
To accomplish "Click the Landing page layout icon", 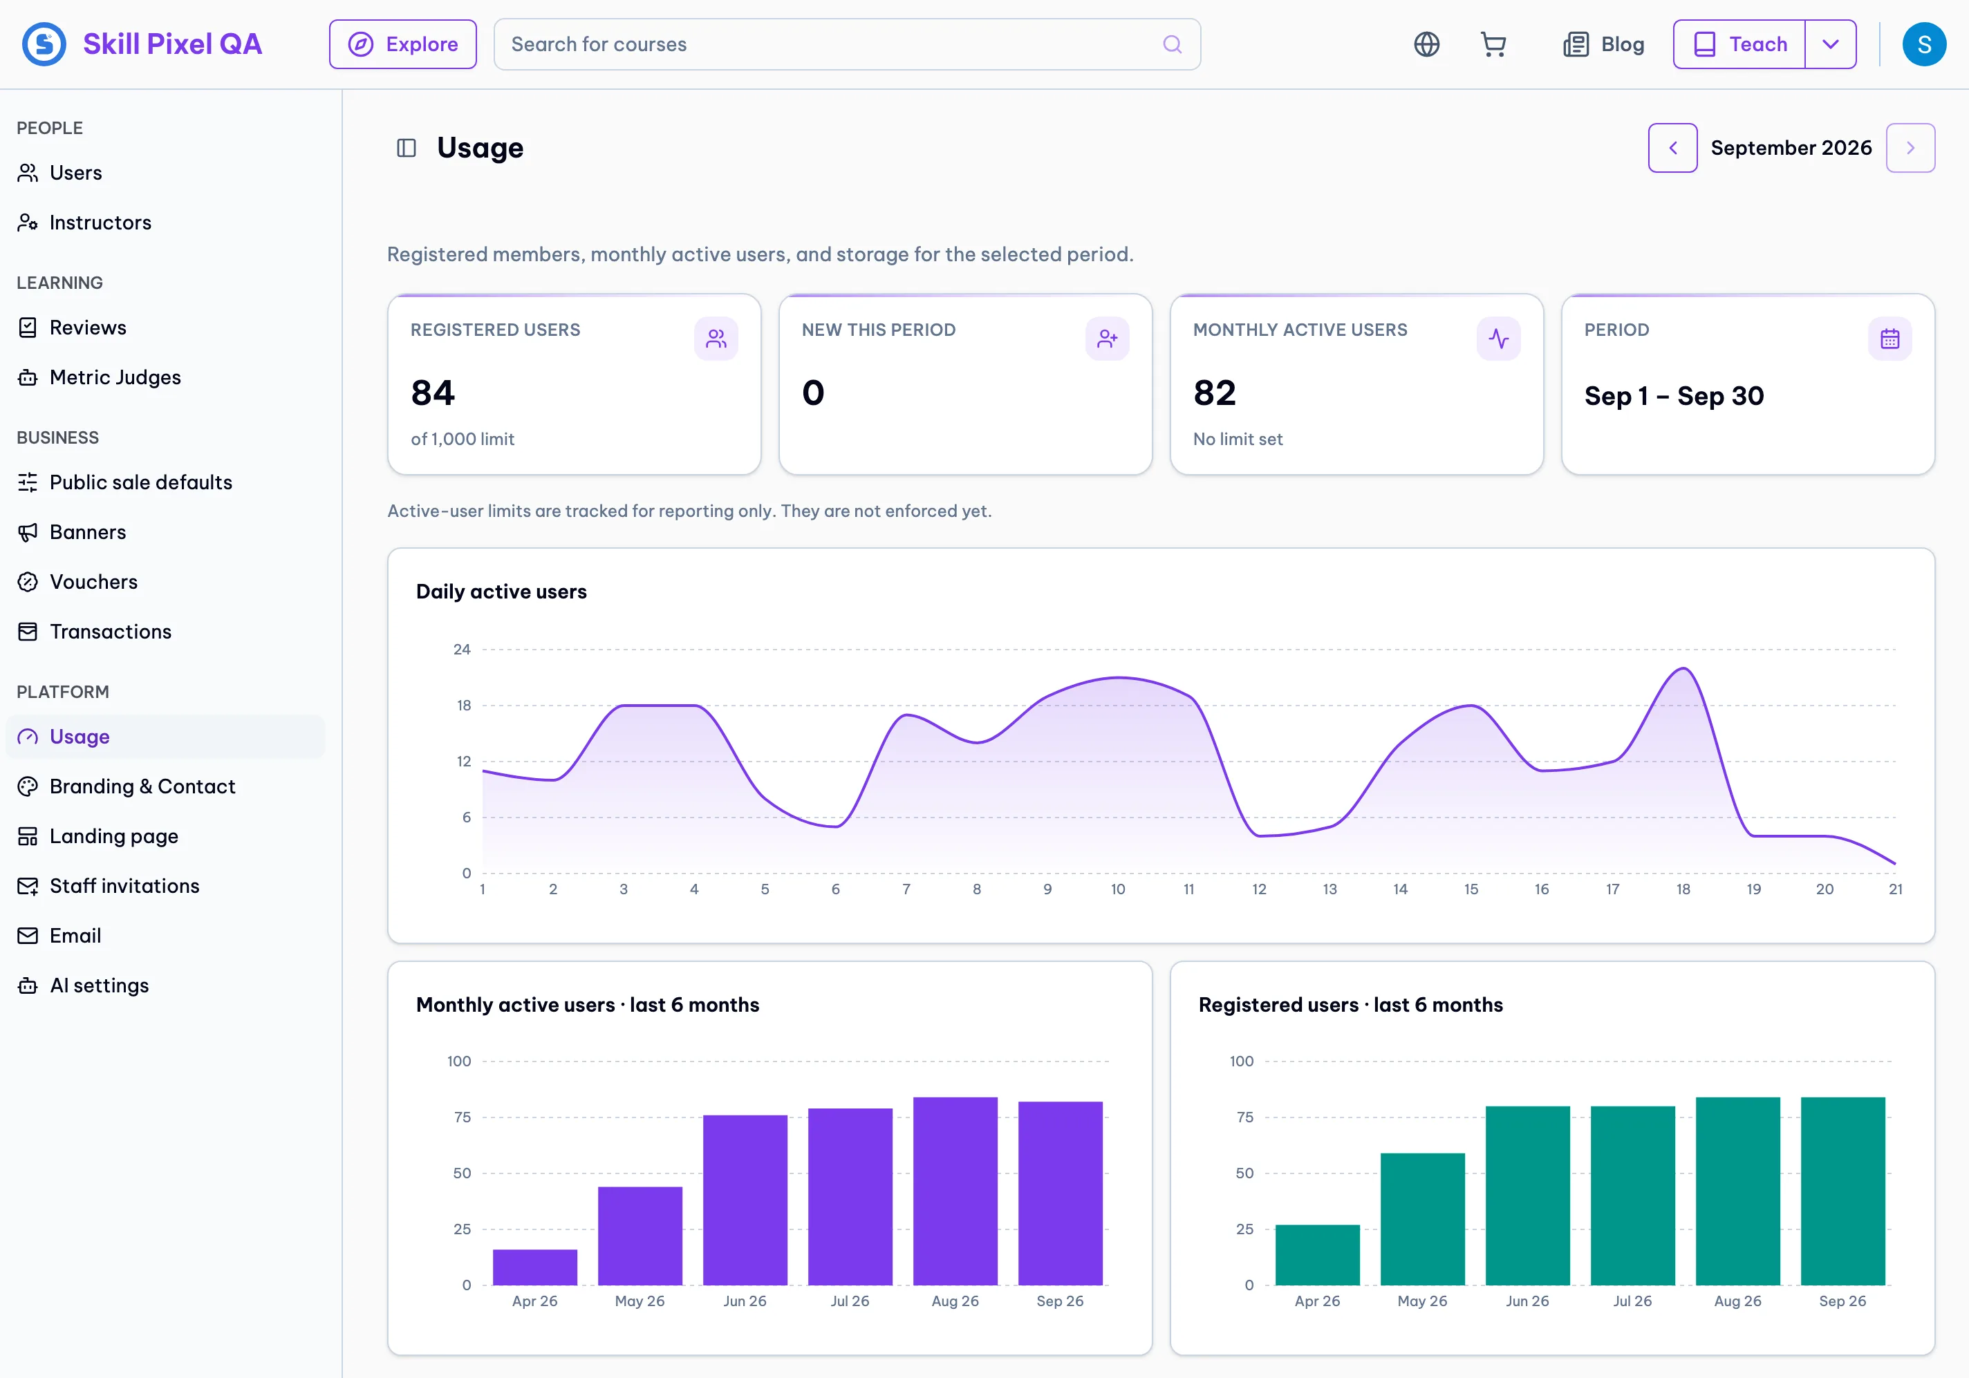I will coord(28,836).
